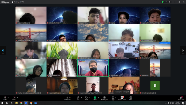Select Teuku Rasyif's highlighted video tile
186x105 pixels.
click(93, 68)
